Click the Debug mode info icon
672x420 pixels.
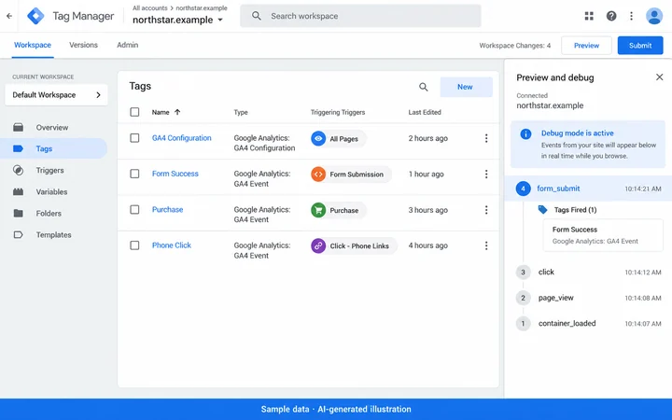525,133
